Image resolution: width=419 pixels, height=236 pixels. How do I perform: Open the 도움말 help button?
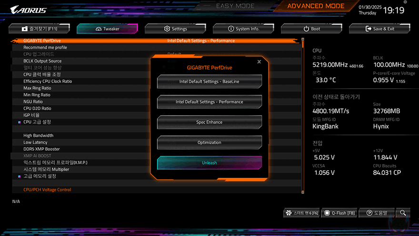click(x=377, y=213)
